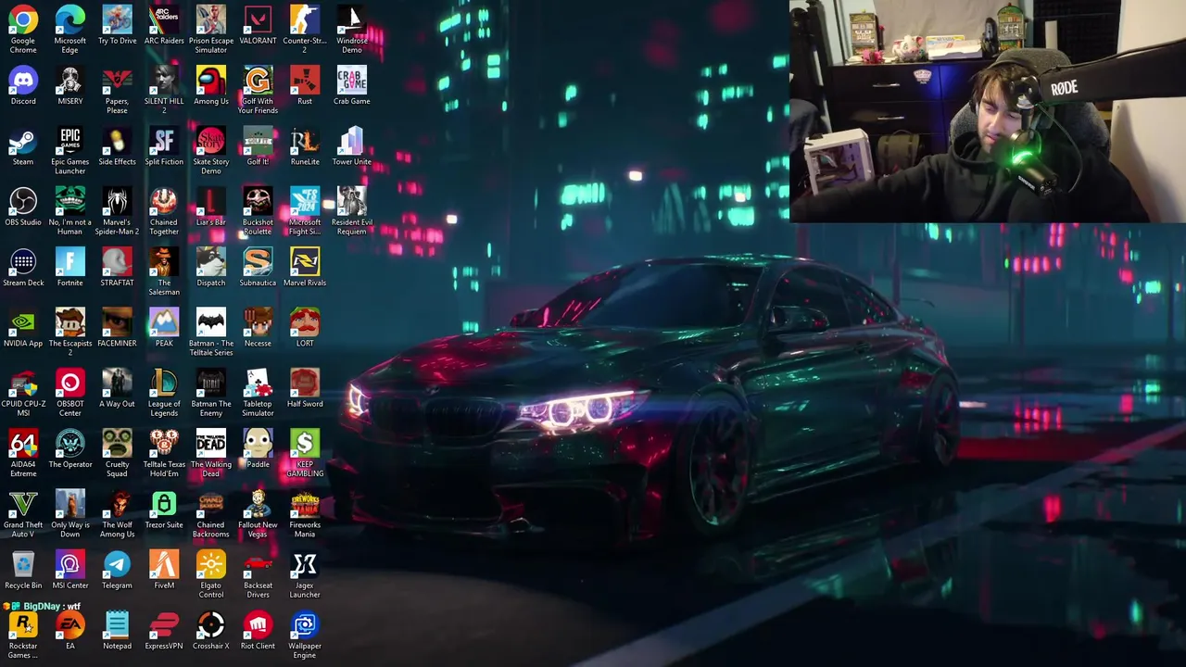Open the Notepad shortcut

(117, 631)
